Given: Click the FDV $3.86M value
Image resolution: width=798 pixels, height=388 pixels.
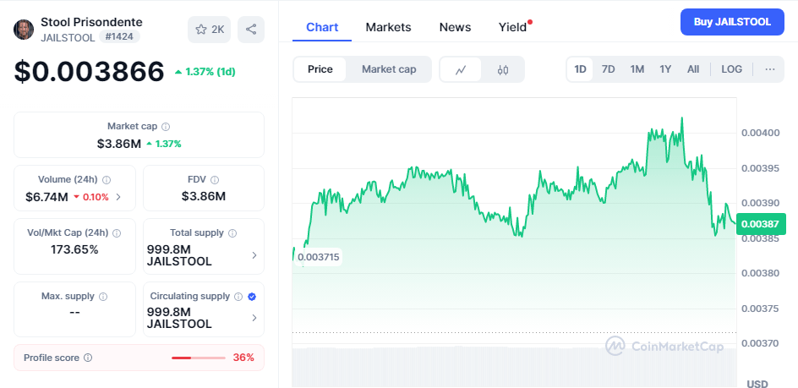Looking at the screenshot, I should coord(204,197).
